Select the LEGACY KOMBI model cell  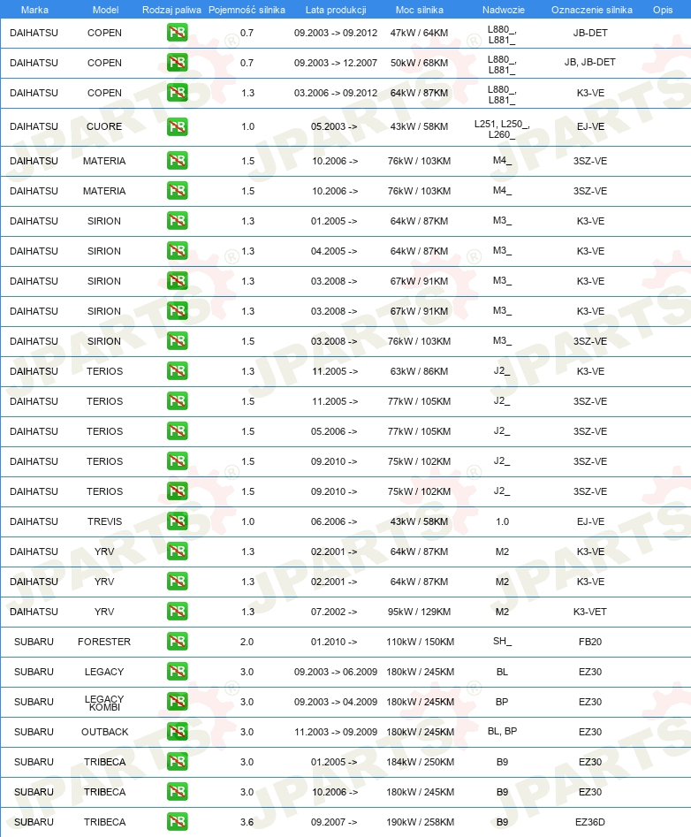click(104, 703)
